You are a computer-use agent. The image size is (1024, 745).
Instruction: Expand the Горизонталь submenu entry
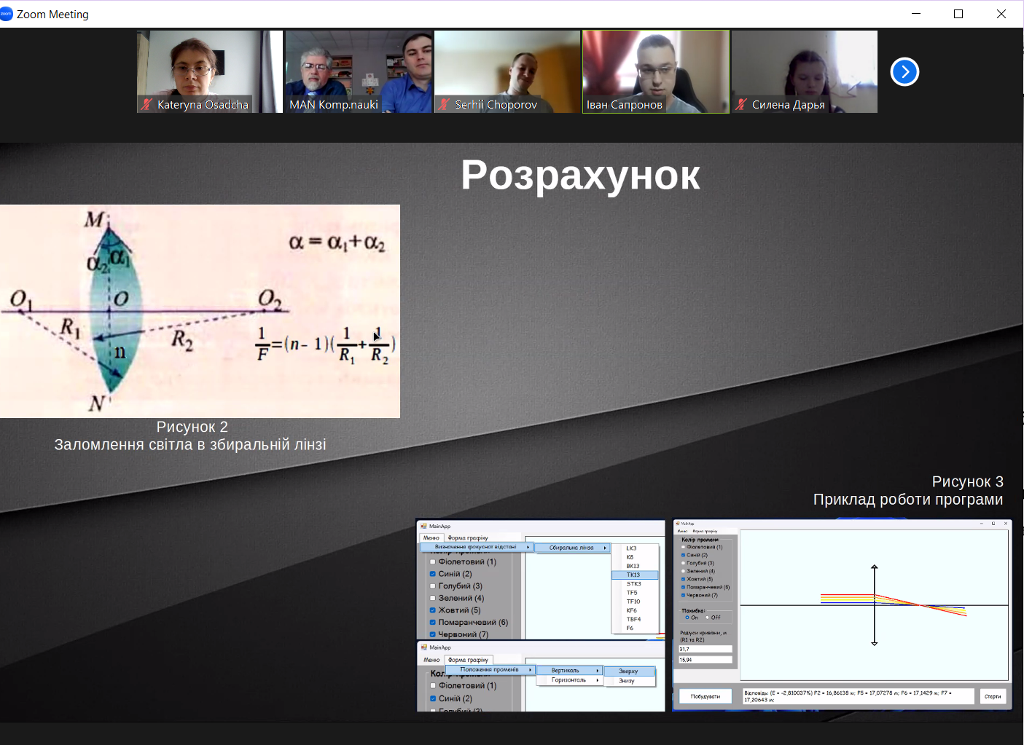(571, 680)
